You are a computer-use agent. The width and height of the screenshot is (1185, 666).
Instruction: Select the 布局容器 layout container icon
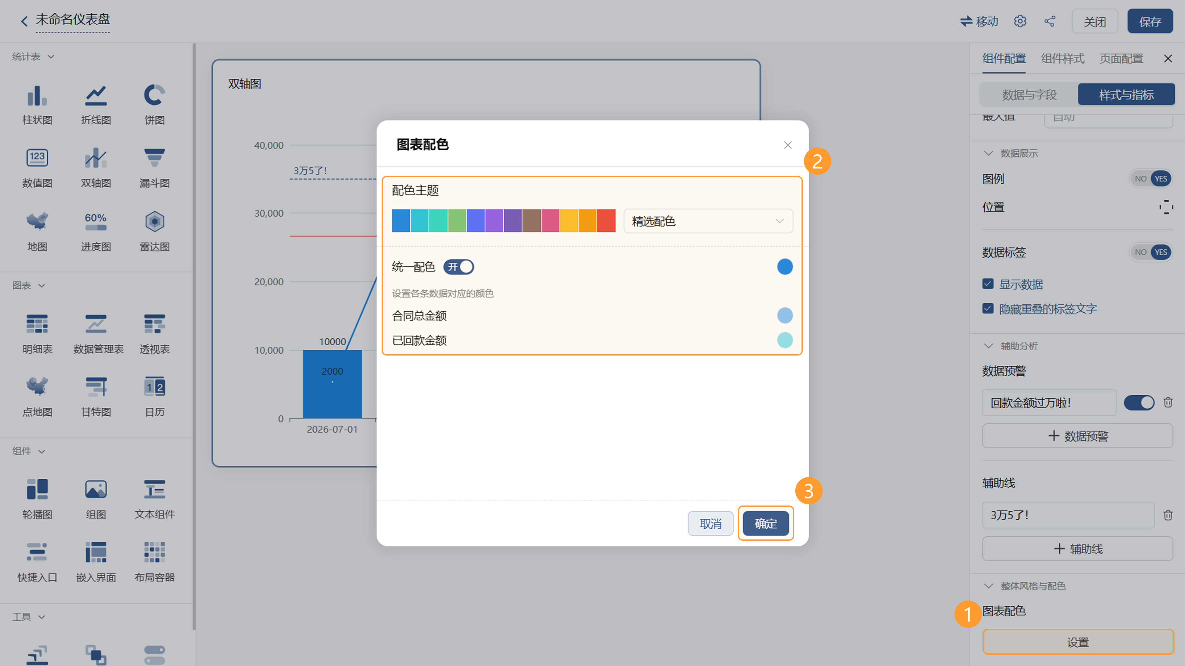pyautogui.click(x=154, y=552)
